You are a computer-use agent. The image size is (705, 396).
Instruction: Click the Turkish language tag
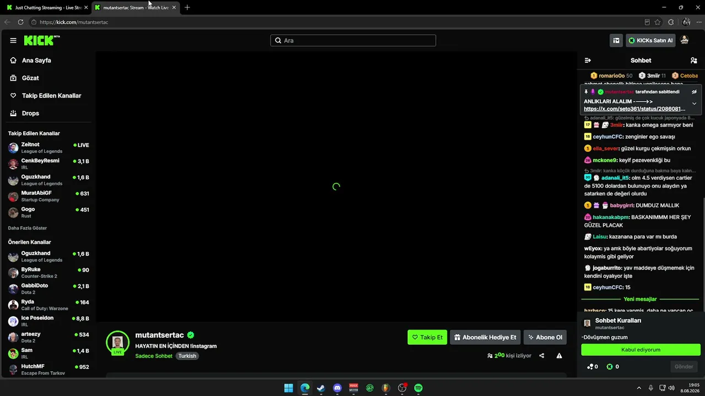(187, 356)
